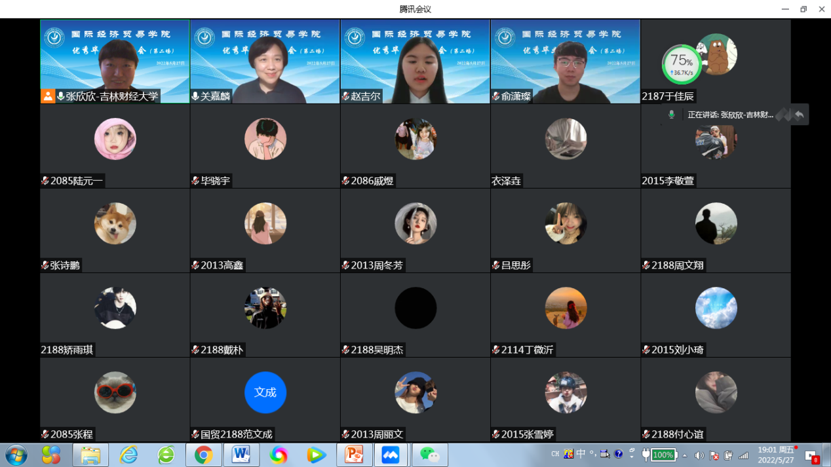Expand hidden system tray icons arrow
The height and width of the screenshot is (467, 831).
point(685,455)
